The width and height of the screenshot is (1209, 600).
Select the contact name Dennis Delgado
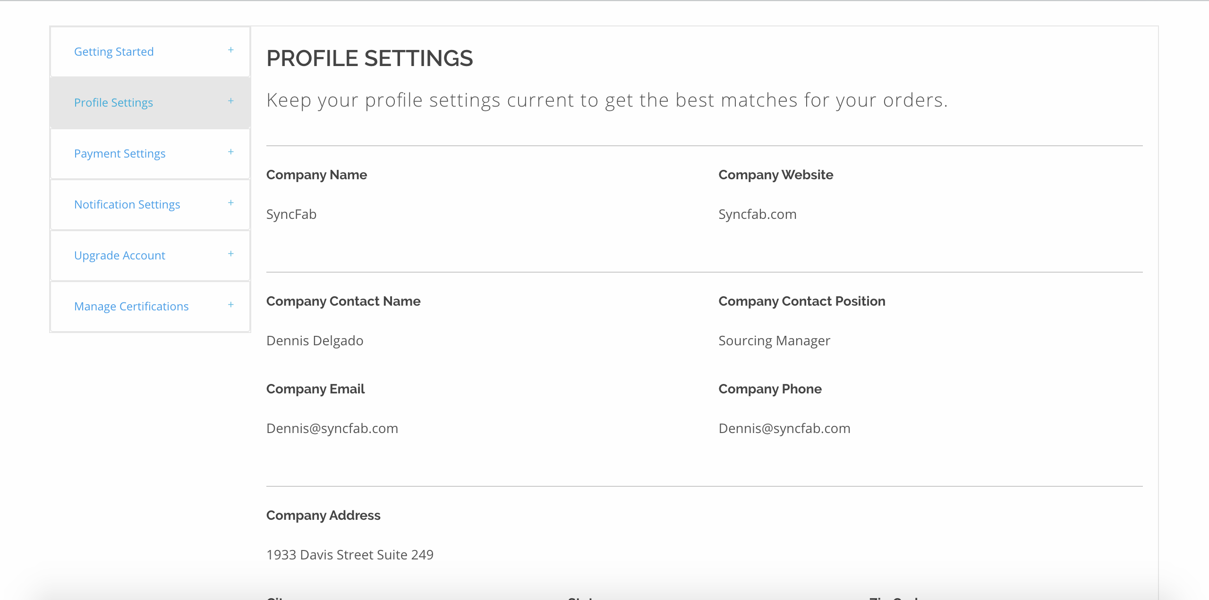[315, 341]
